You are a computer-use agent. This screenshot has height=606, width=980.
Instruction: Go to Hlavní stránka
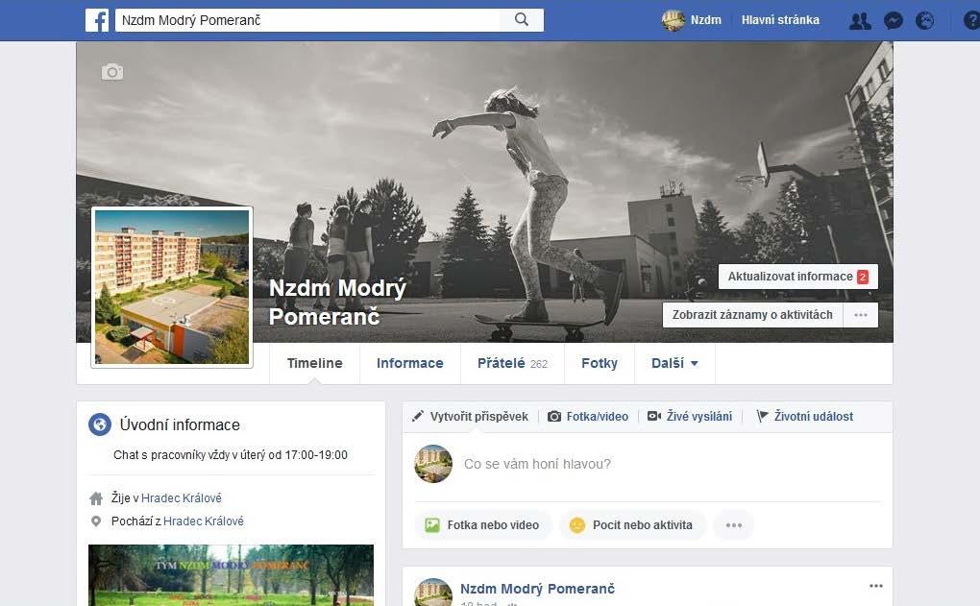click(x=780, y=20)
